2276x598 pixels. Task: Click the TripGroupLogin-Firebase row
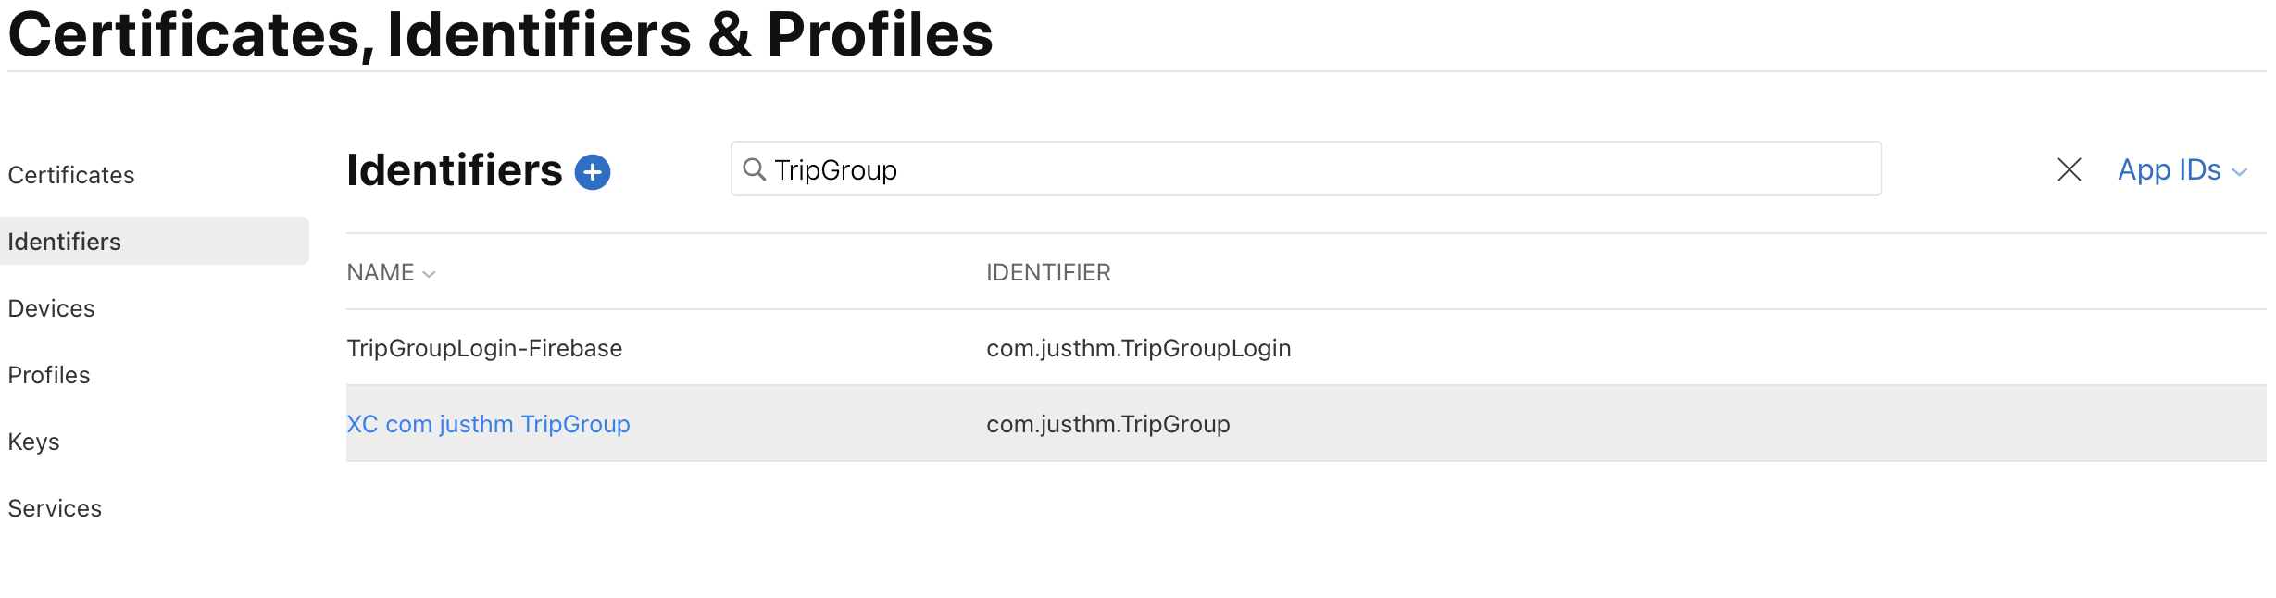pos(484,347)
